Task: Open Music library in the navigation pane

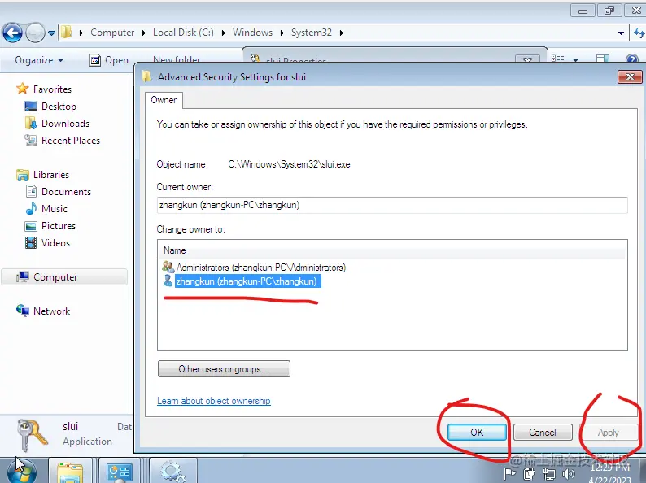Action: 55,209
